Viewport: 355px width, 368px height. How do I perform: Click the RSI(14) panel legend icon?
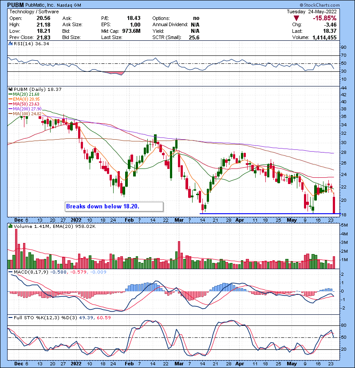pos(11,43)
